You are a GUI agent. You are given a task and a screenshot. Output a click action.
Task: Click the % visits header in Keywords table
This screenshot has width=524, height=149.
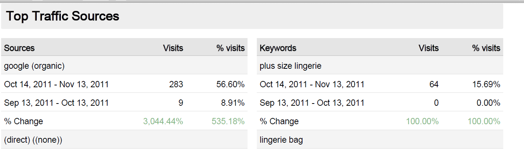pyautogui.click(x=487, y=48)
